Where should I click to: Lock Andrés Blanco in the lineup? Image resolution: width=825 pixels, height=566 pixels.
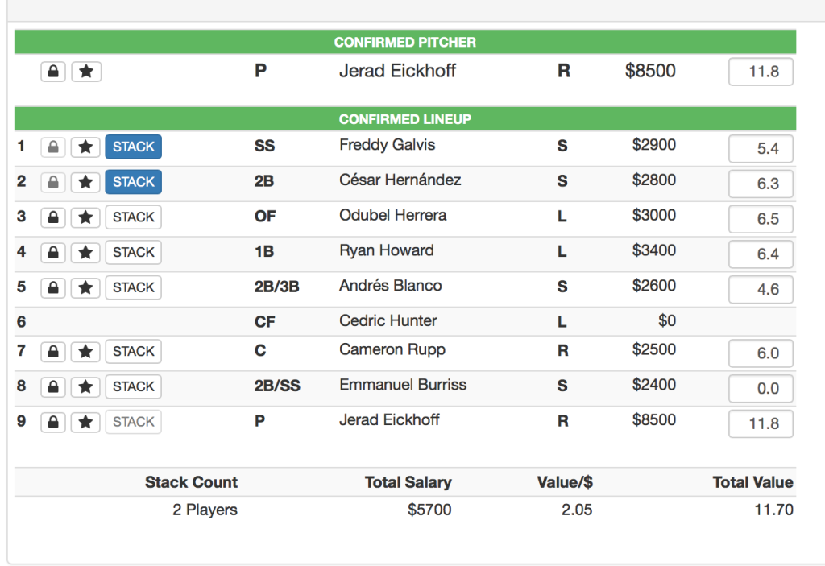(x=53, y=287)
